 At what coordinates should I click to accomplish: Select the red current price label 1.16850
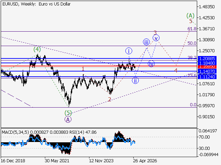click(207, 66)
